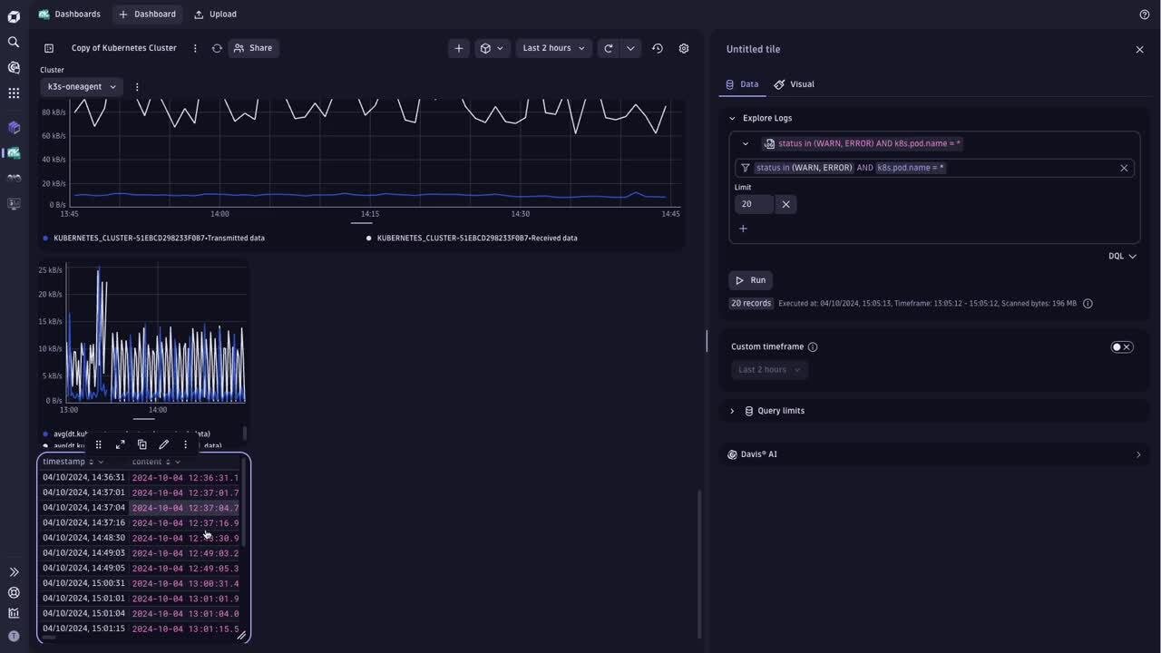This screenshot has height=653, width=1161.
Task: Open the k3s-oneagent cluster dropdown
Action: point(82,87)
